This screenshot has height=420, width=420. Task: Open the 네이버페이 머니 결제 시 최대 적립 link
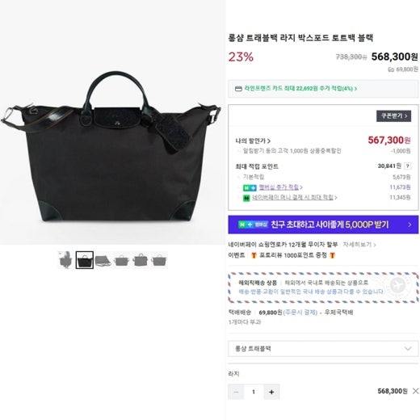point(295,197)
